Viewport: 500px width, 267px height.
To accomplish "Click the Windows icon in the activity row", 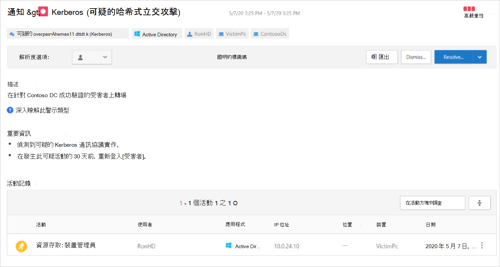I will (x=228, y=245).
